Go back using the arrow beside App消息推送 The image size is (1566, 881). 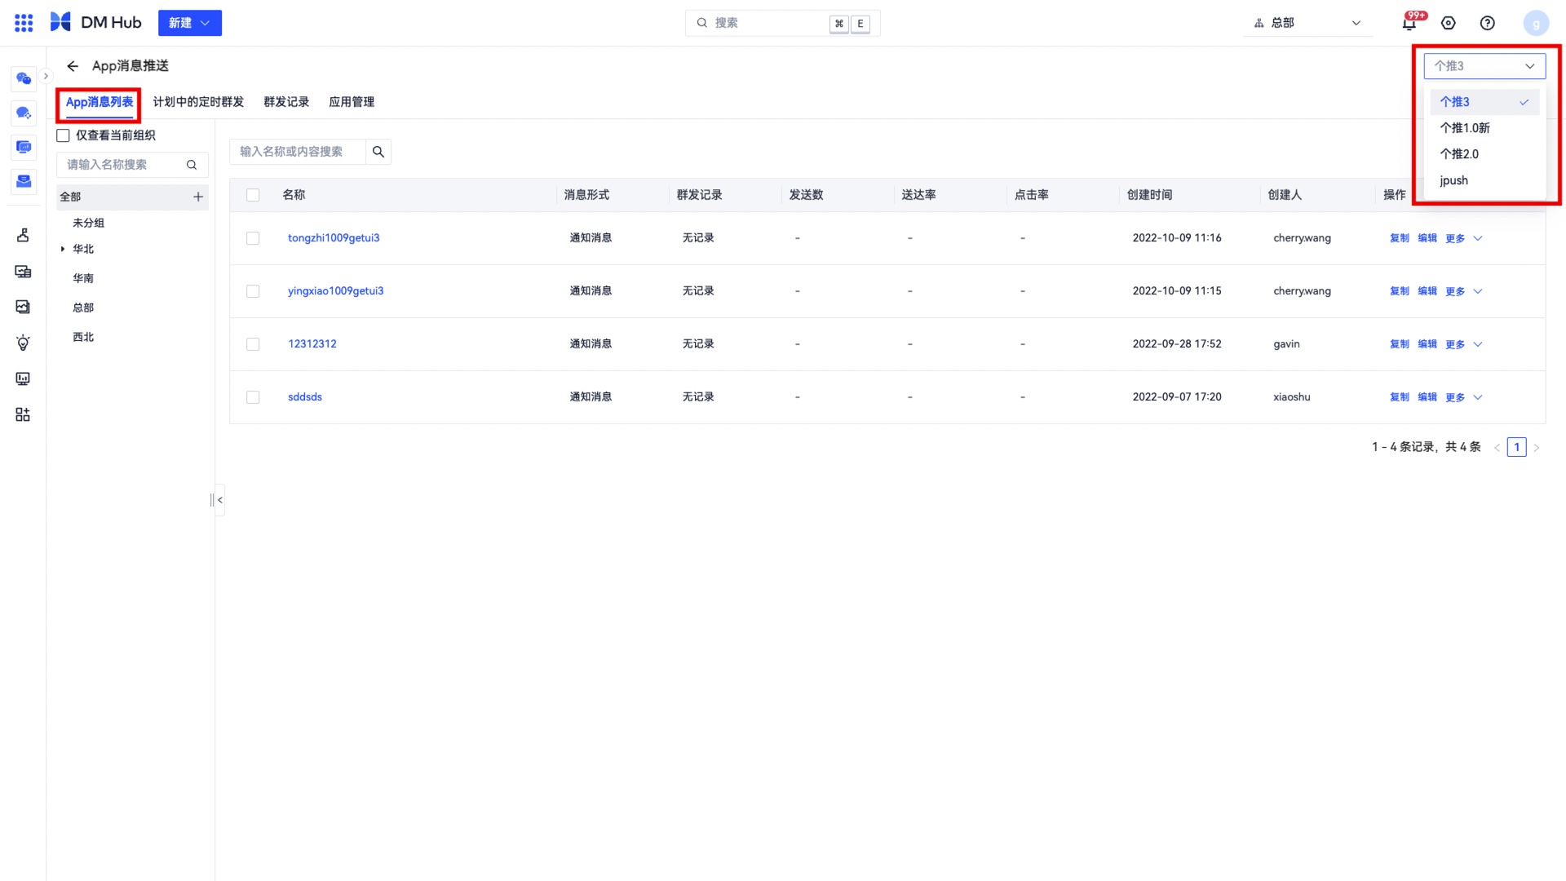73,66
